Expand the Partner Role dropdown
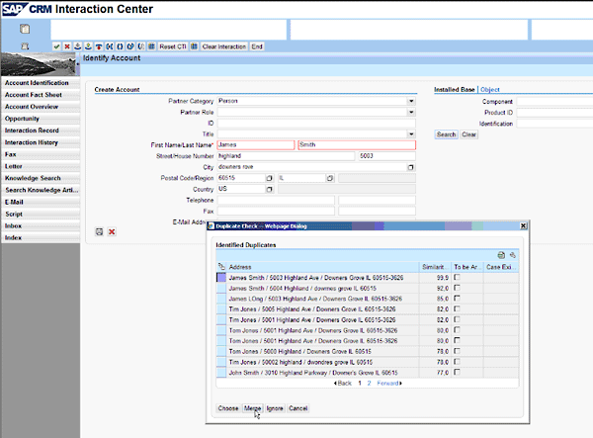The image size is (593, 438). pyautogui.click(x=410, y=112)
